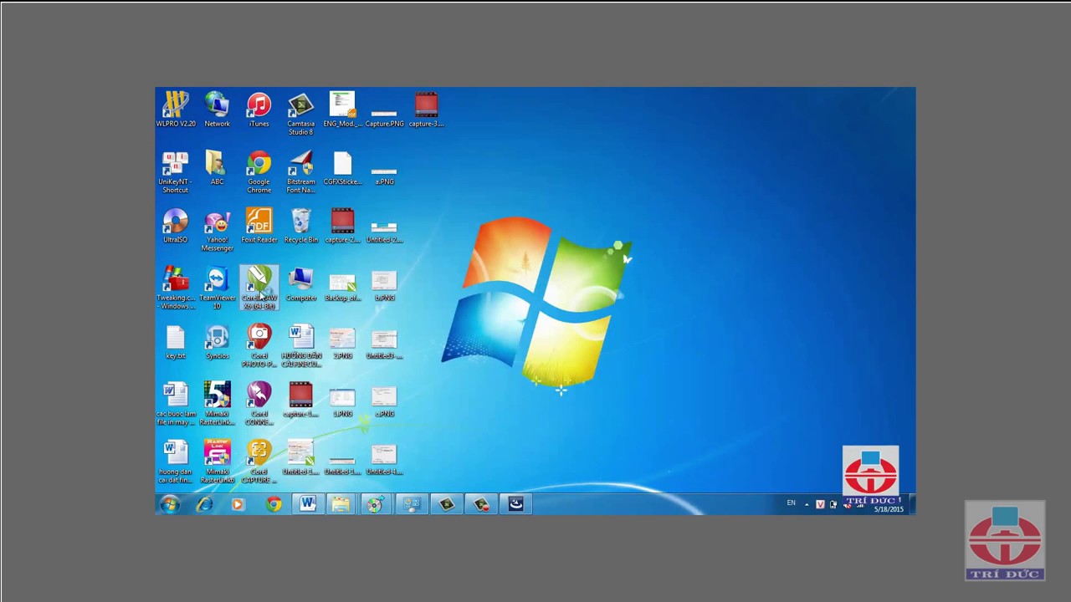Select the Corel CONNECT shortcut

259,405
